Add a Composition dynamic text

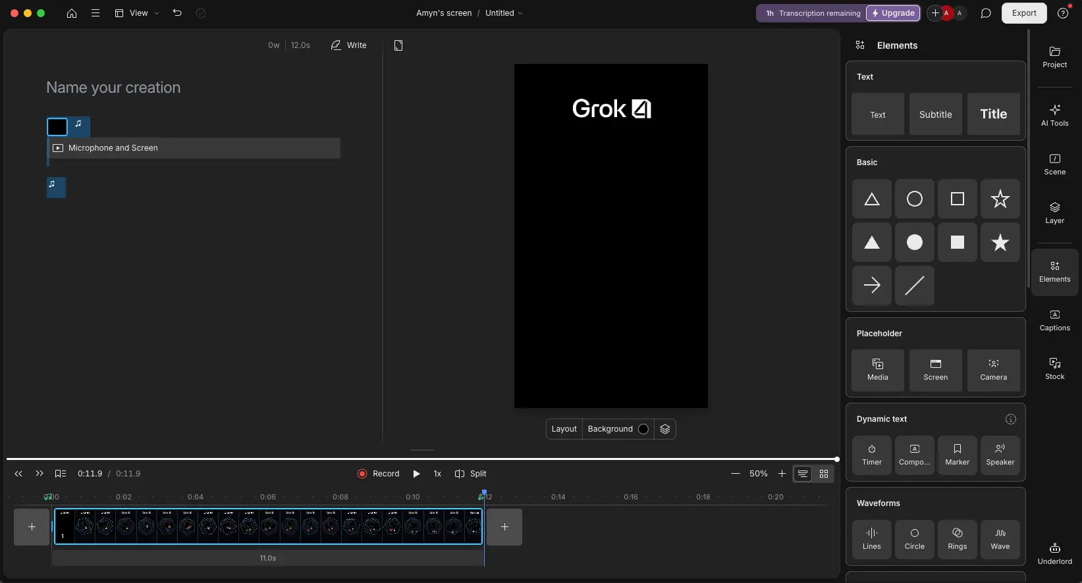point(915,455)
